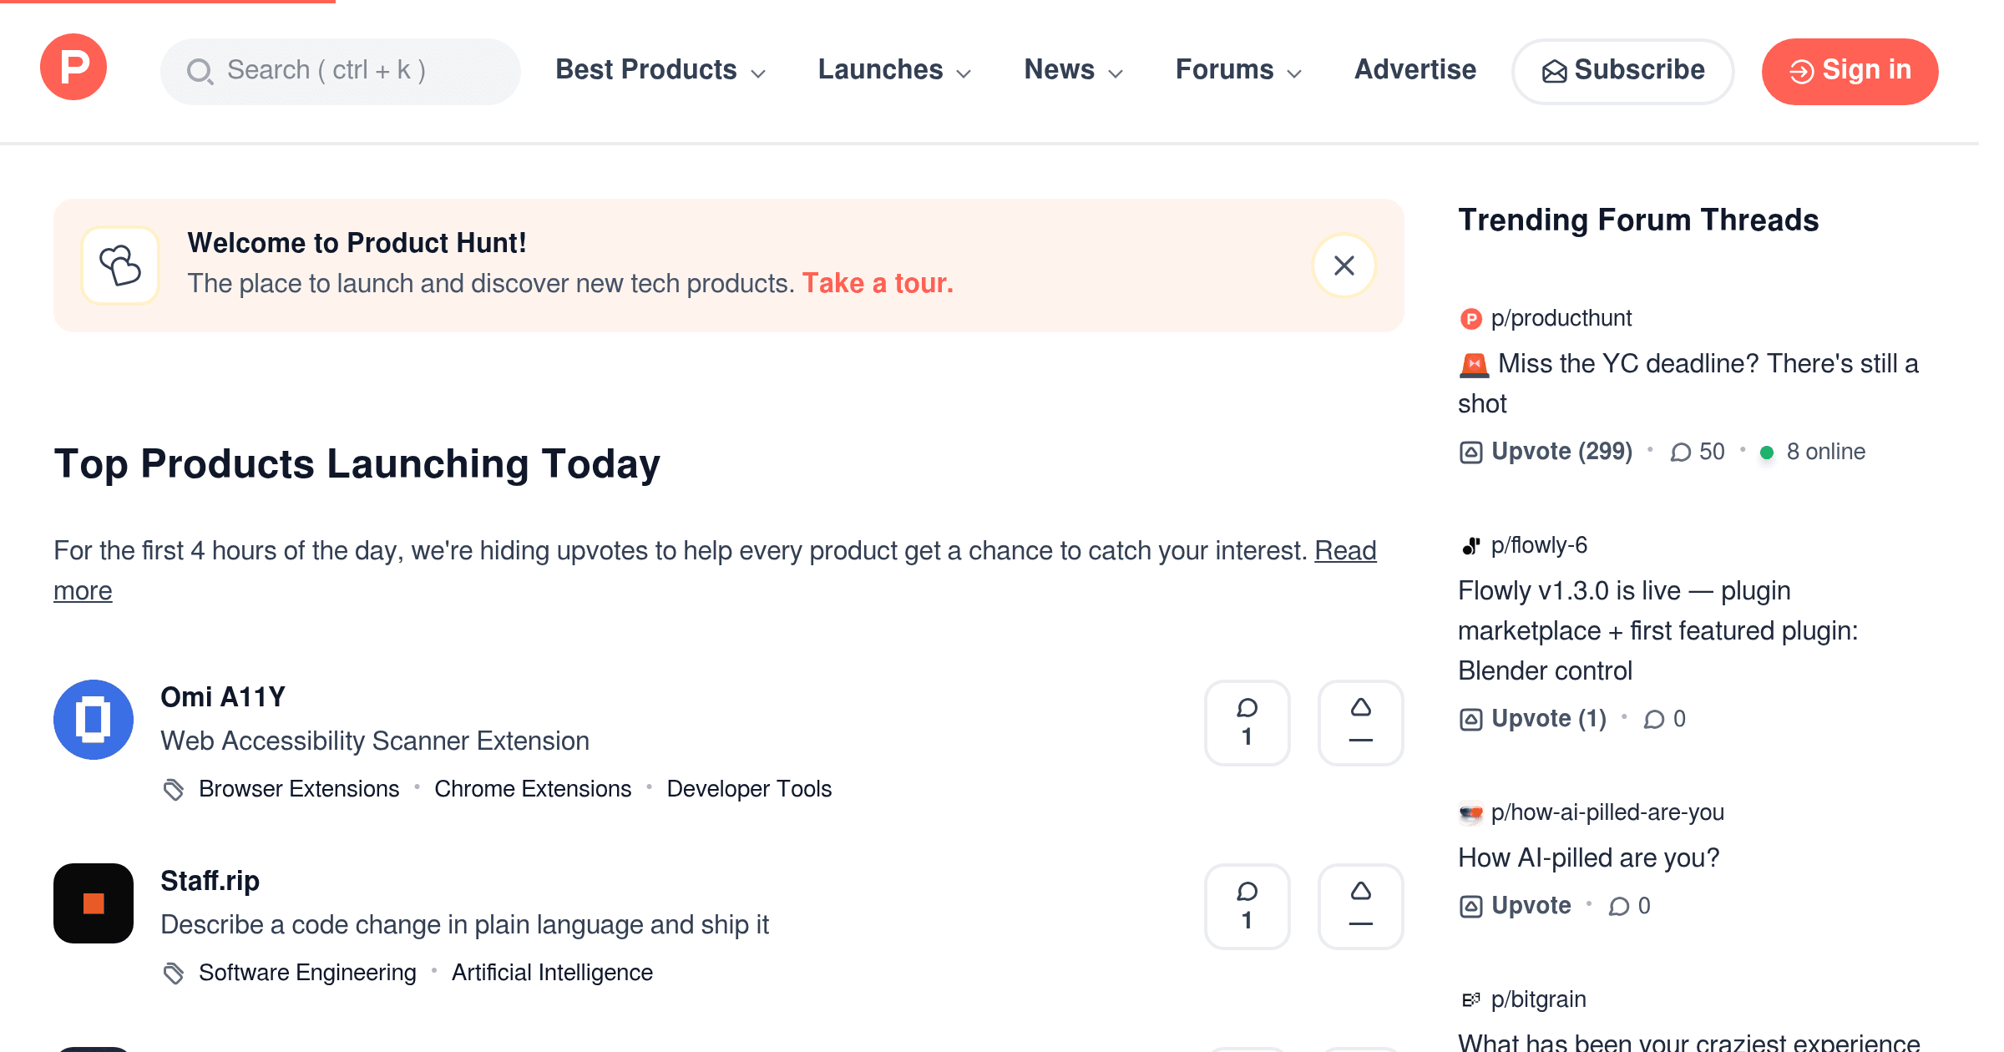The width and height of the screenshot is (2004, 1052).
Task: Click the search magnifier icon
Action: (x=200, y=71)
